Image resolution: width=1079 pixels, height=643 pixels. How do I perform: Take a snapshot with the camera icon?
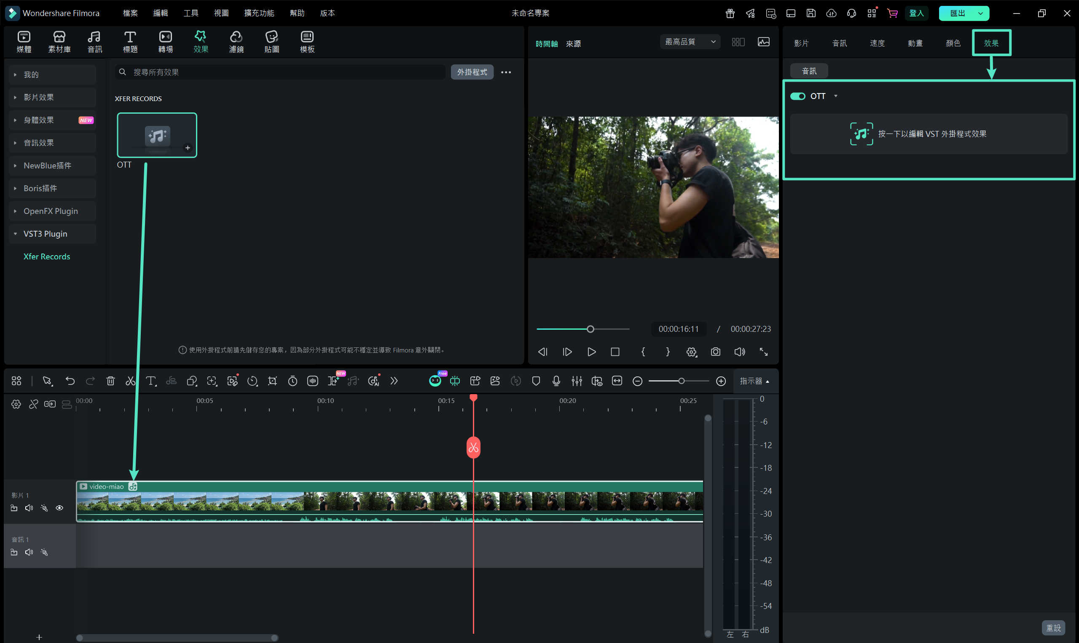[x=716, y=352]
